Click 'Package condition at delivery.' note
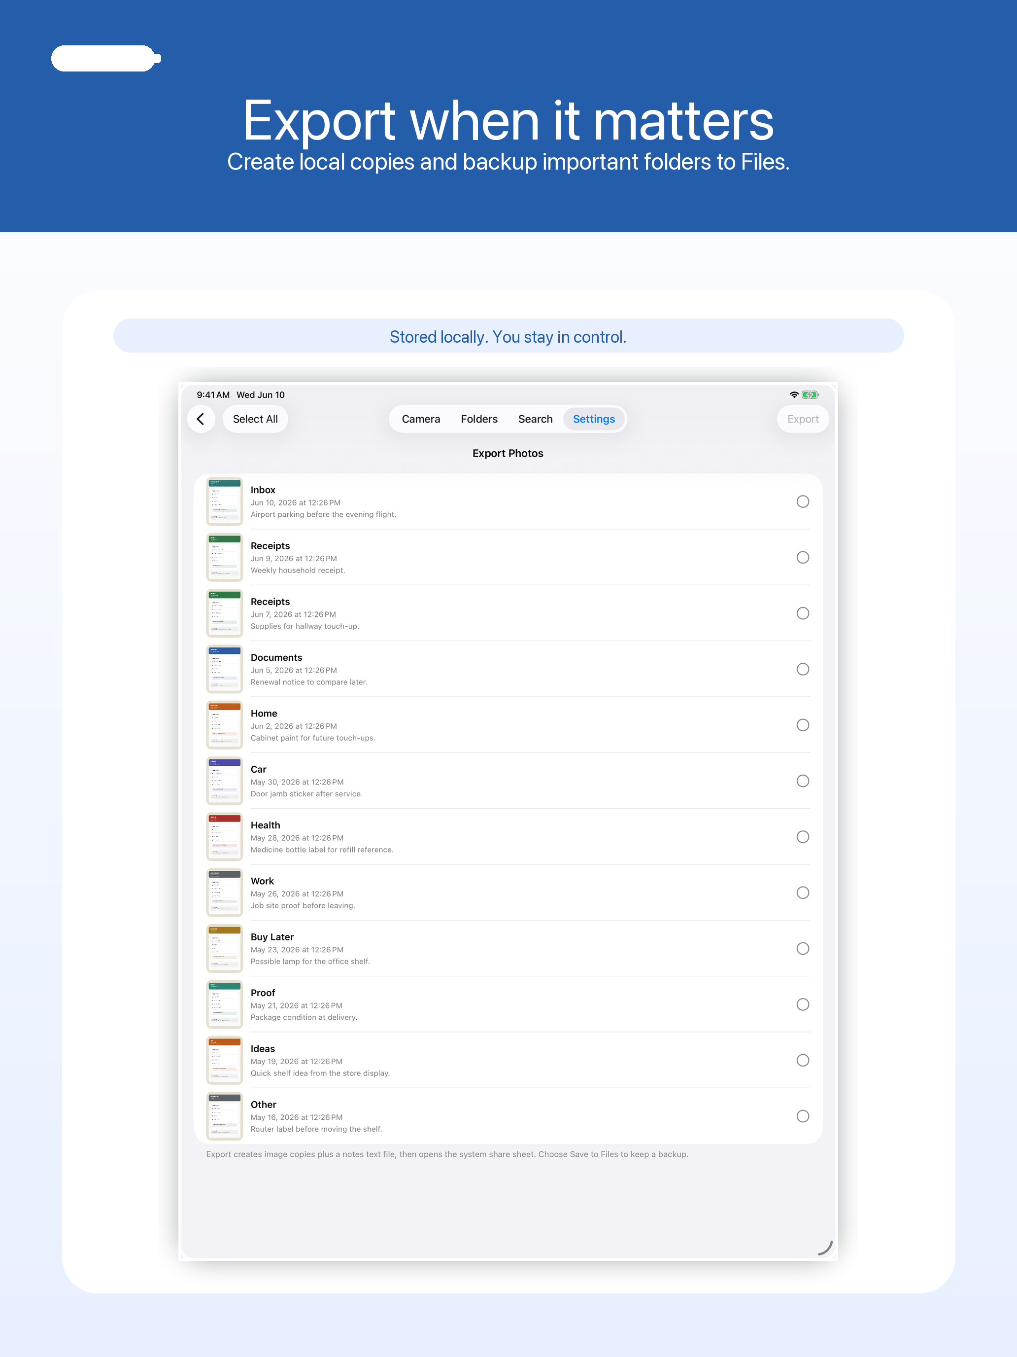Viewport: 1017px width, 1357px height. [x=304, y=1017]
